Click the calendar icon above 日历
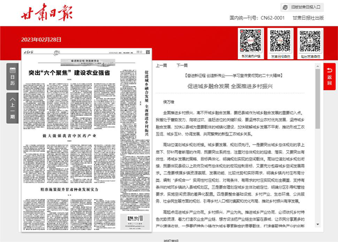 click(x=12, y=70)
